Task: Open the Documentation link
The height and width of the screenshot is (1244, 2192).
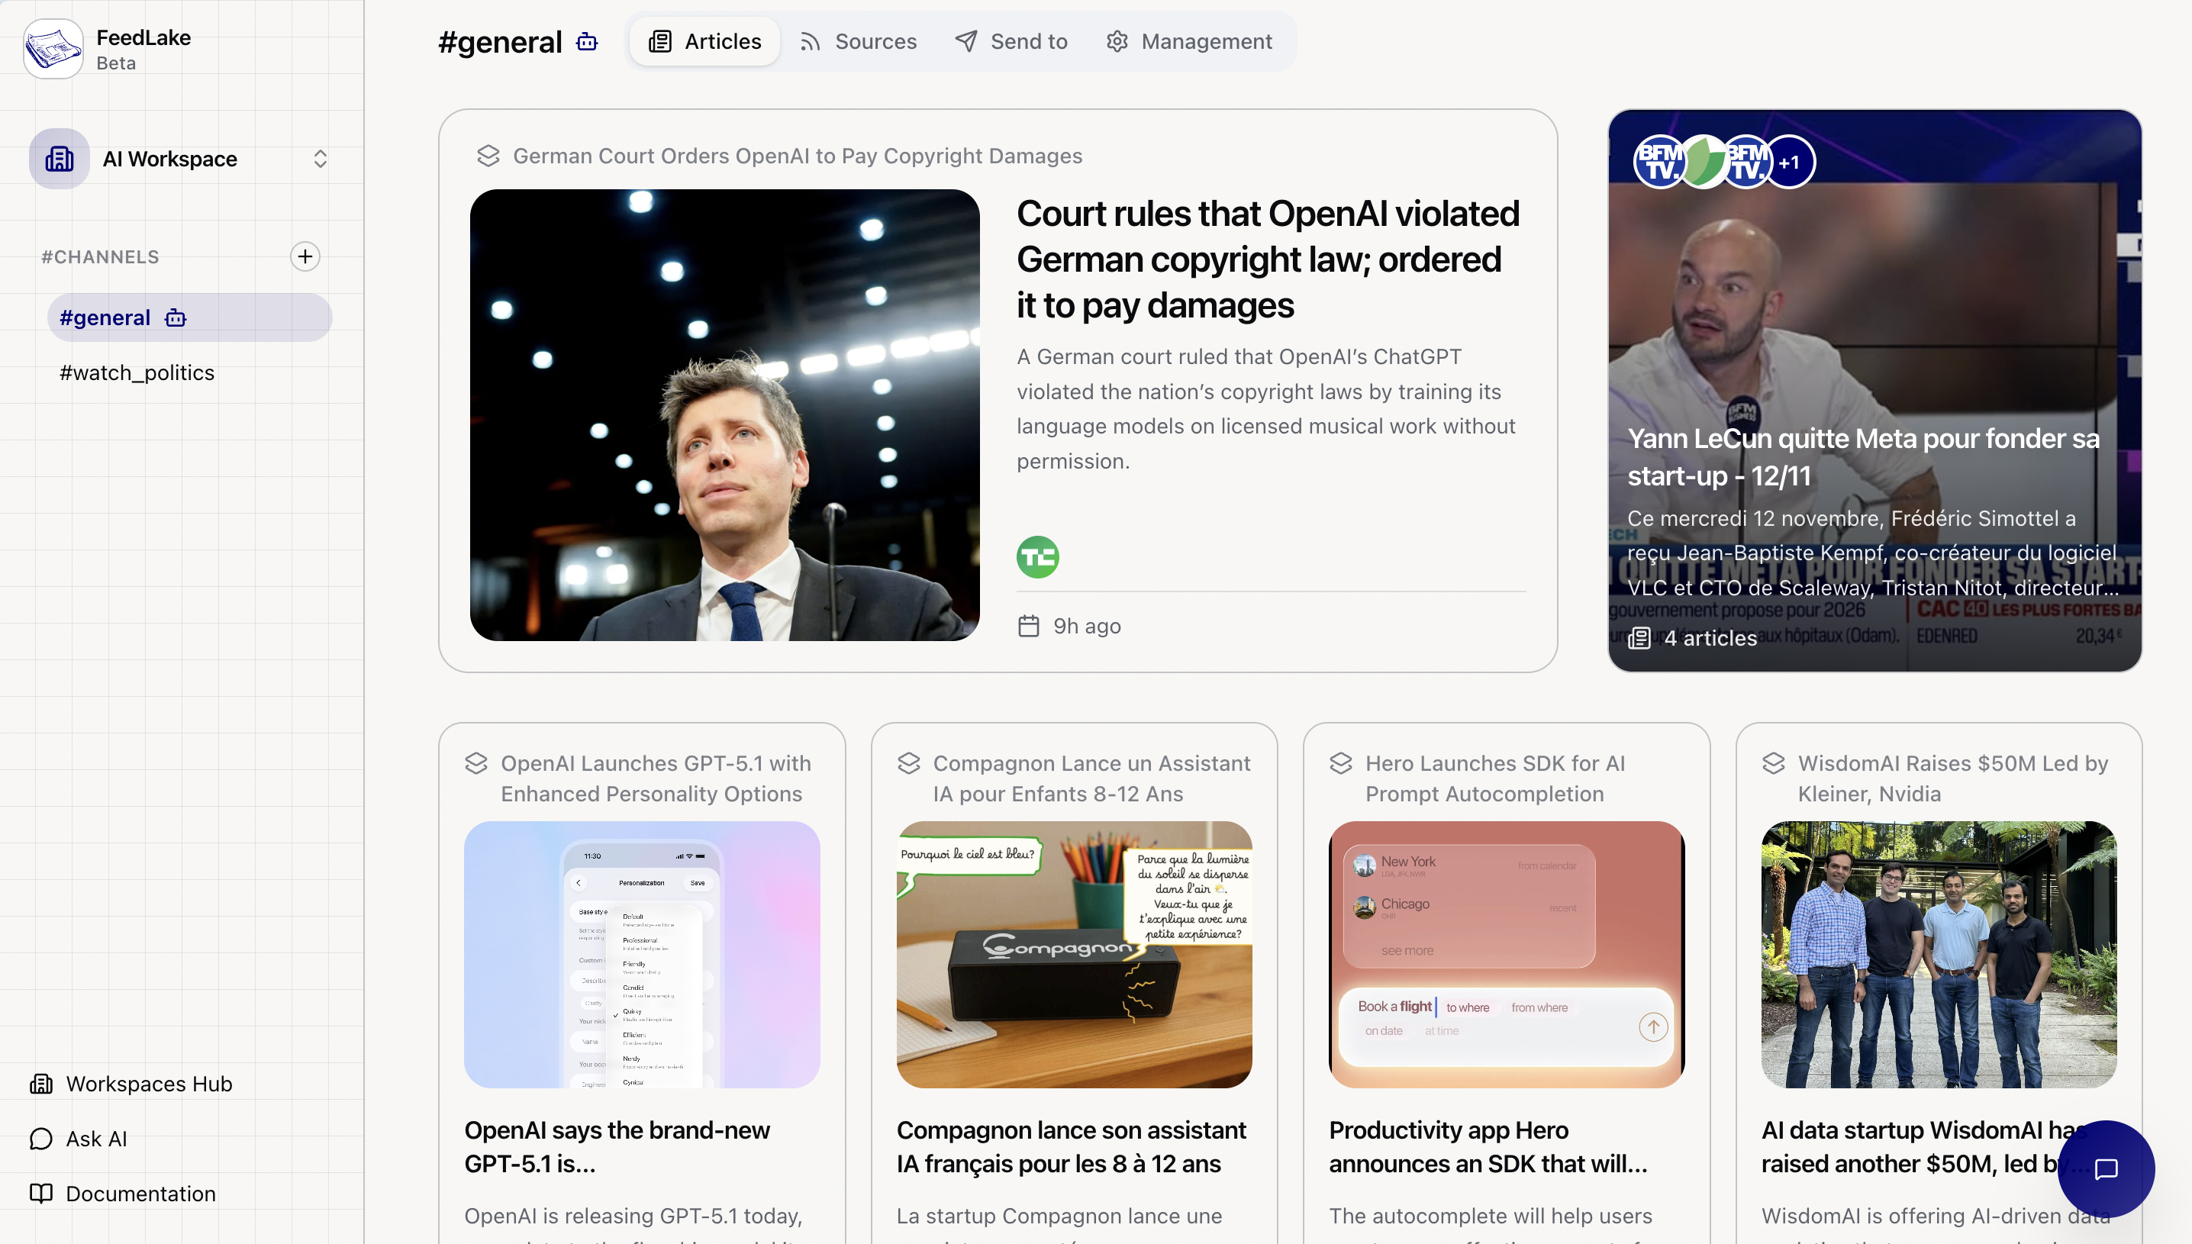Action: tap(122, 1194)
